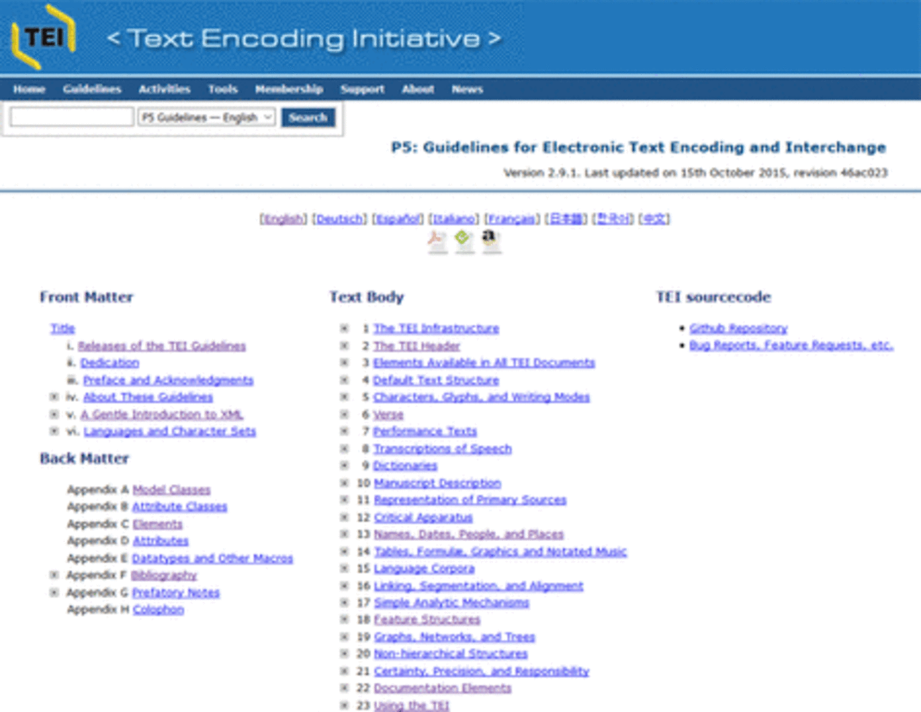Go to the News section
The height and width of the screenshot is (712, 921).
[467, 89]
